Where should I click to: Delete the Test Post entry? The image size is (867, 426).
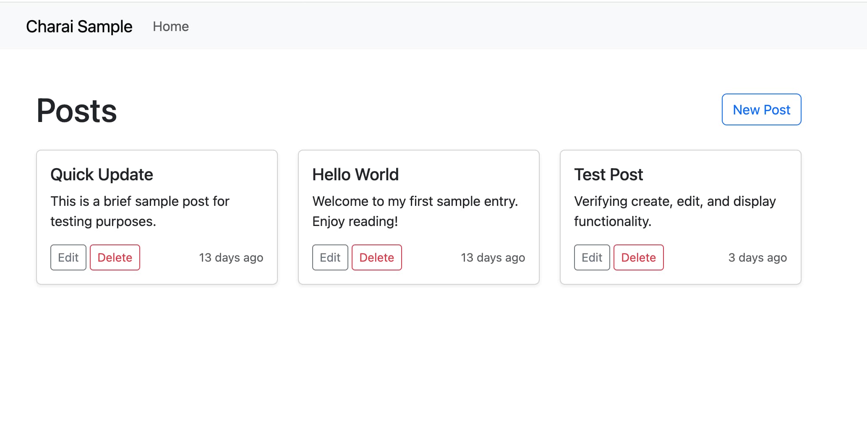click(x=639, y=257)
